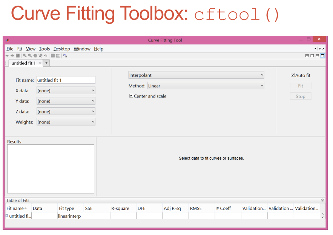Uncheck Center and scale checkbox
The height and width of the screenshot is (235, 333).
(x=131, y=96)
